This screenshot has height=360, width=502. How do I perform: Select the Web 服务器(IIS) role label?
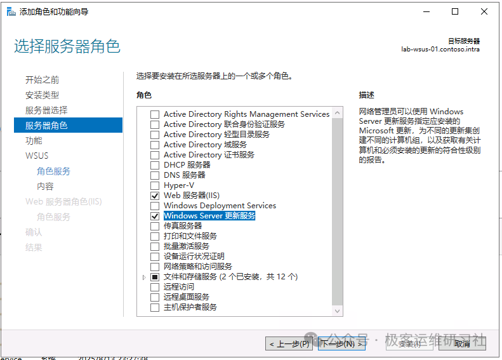tap(192, 196)
